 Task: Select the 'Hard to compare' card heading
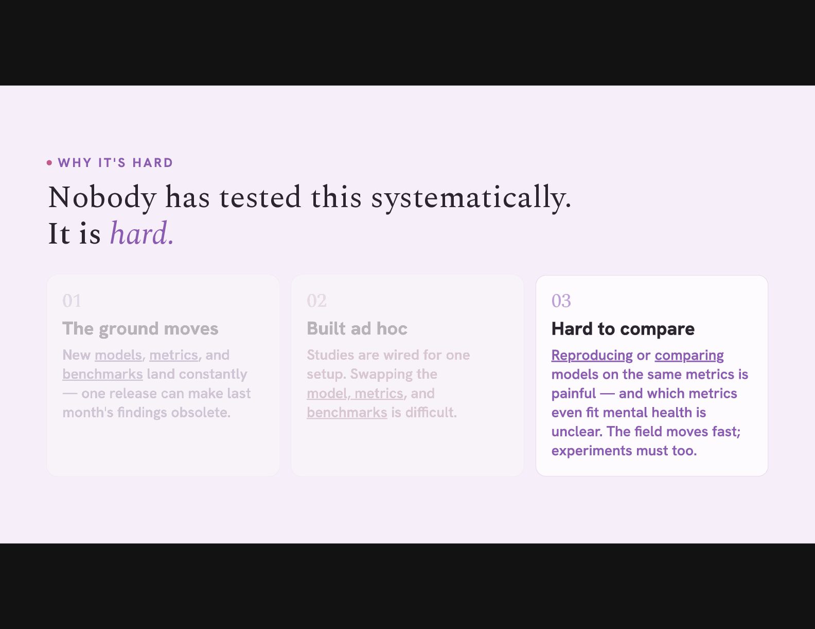pyautogui.click(x=623, y=329)
